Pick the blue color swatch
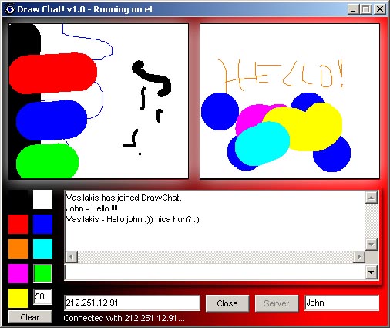390x328 pixels. [x=42, y=224]
